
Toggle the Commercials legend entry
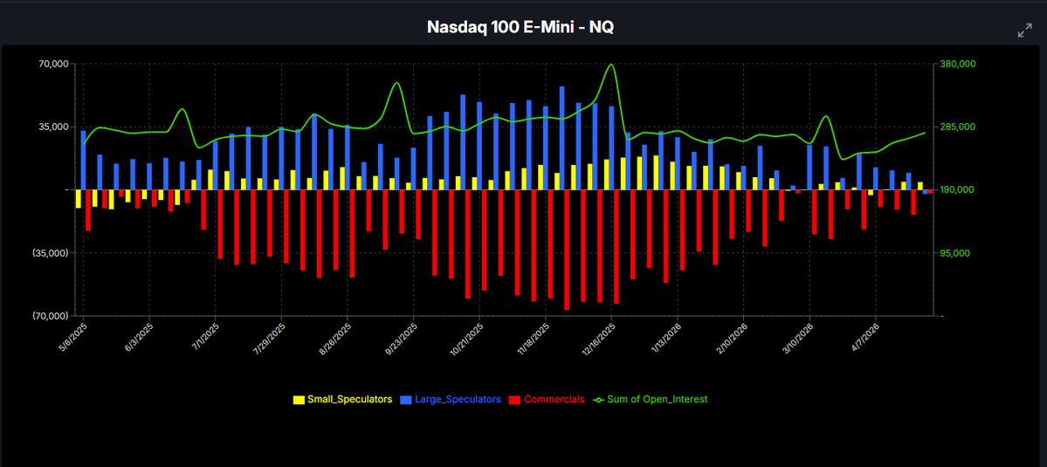point(546,400)
